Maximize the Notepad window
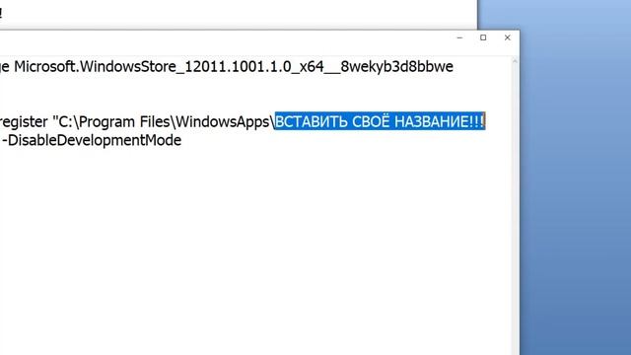631x355 pixels. coord(483,37)
